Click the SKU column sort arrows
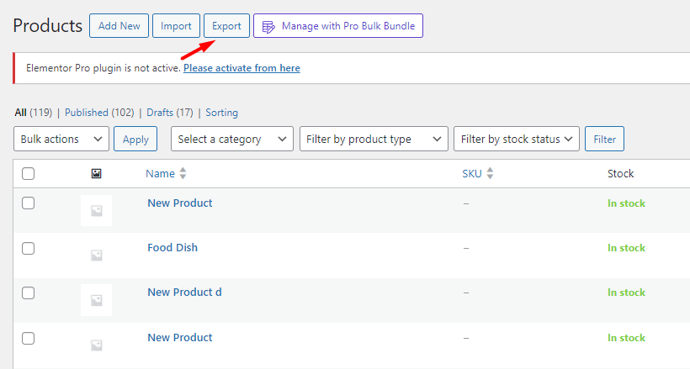 (490, 173)
